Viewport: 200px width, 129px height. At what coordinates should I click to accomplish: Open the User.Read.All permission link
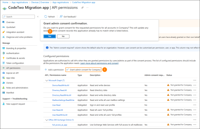pyautogui.click(x=57, y=110)
